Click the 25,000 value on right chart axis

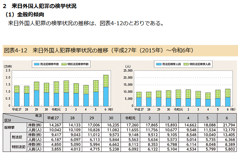coord(128,70)
